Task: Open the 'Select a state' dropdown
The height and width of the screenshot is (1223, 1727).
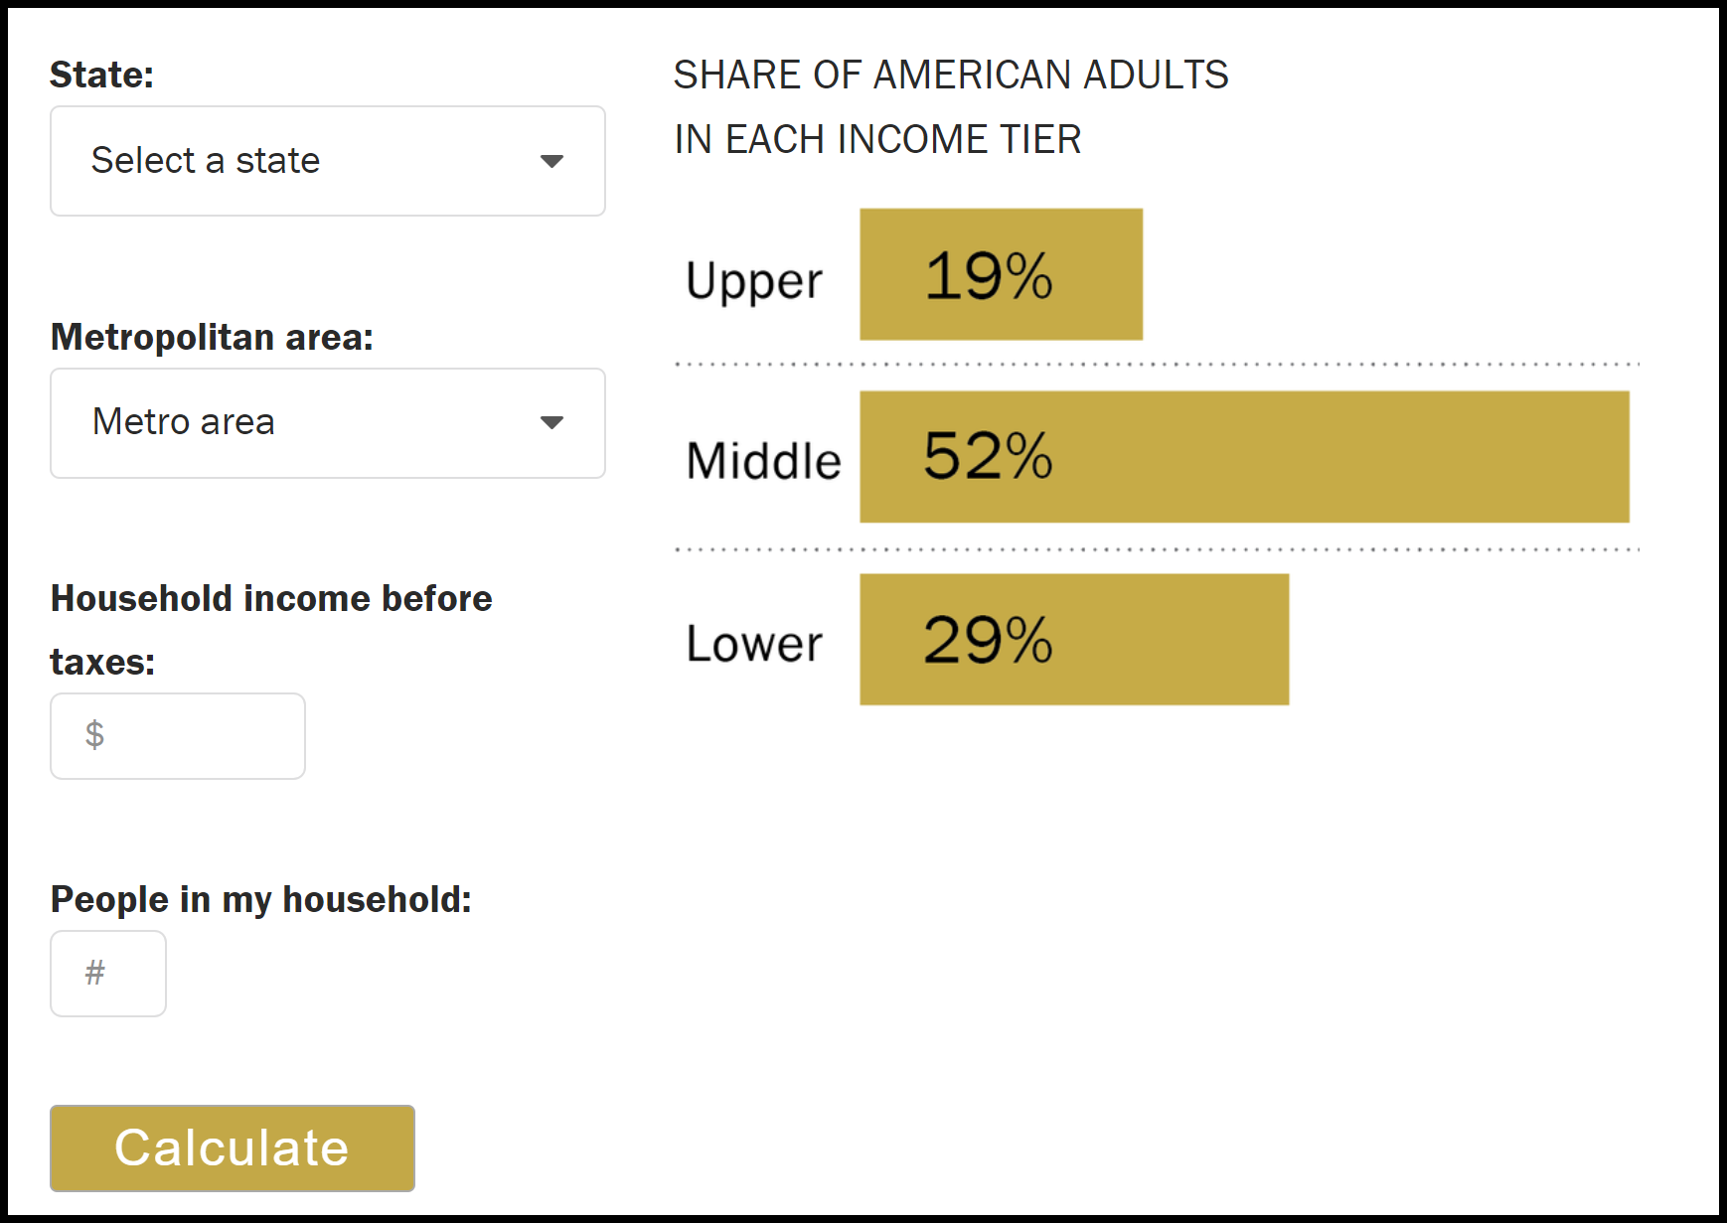Action: (328, 160)
